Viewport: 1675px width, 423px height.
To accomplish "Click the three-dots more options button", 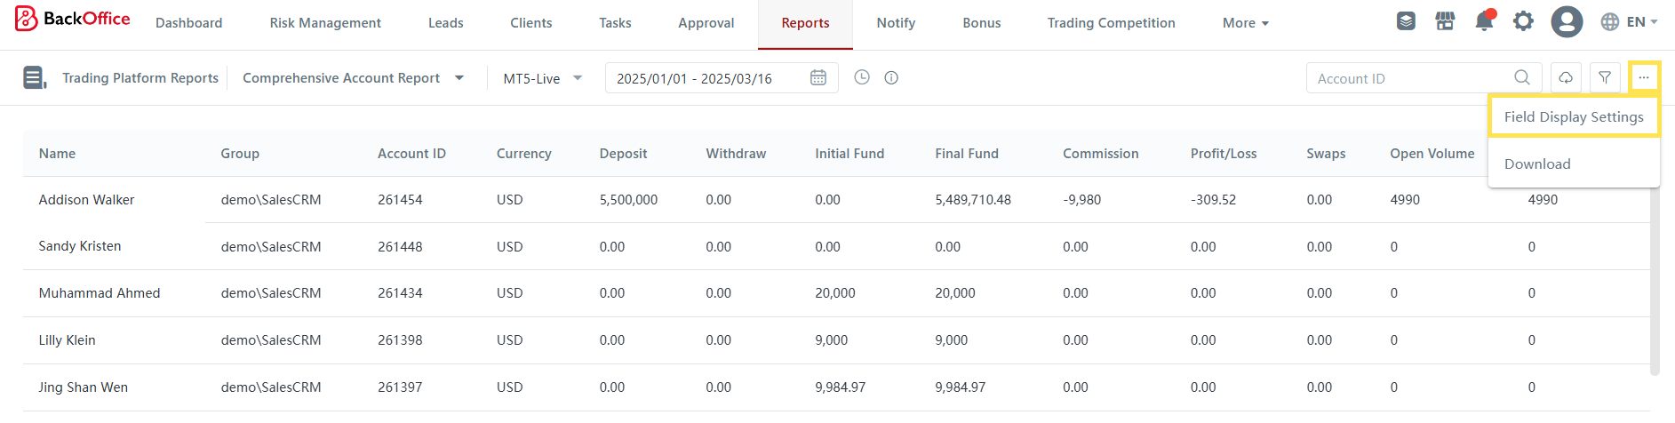I will coord(1644,78).
